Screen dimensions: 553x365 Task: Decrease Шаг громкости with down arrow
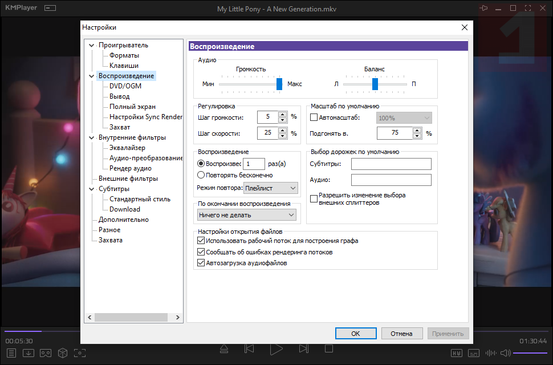point(282,120)
